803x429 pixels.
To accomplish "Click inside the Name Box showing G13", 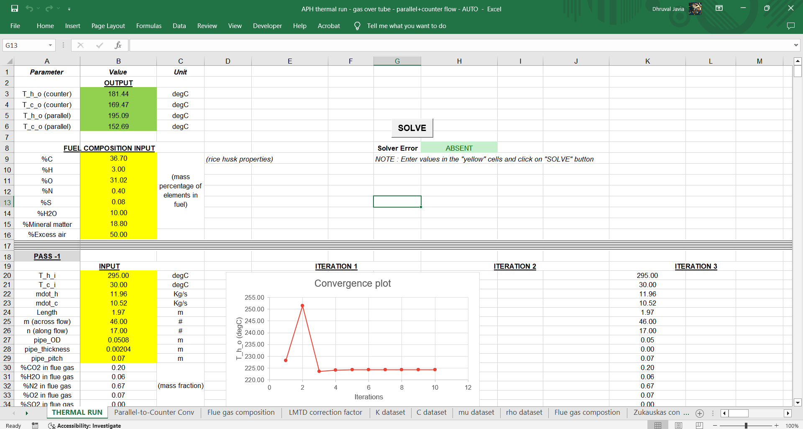I will pyautogui.click(x=24, y=45).
